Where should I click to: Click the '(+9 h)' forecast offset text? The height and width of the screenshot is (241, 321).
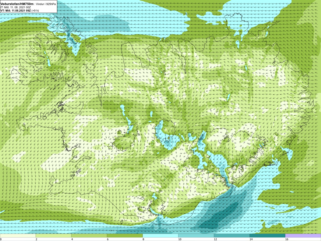coord(35,11)
